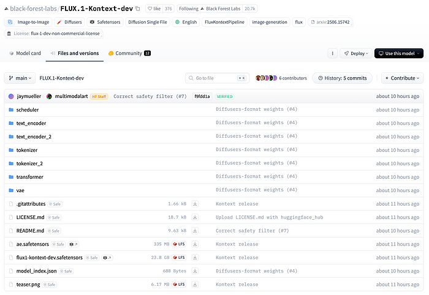This screenshot has height=295, width=429.
Task: Download the .gitattributes file
Action: coord(195,204)
